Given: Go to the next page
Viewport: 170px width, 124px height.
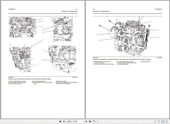Looking at the screenshot, I should tap(86, 121).
